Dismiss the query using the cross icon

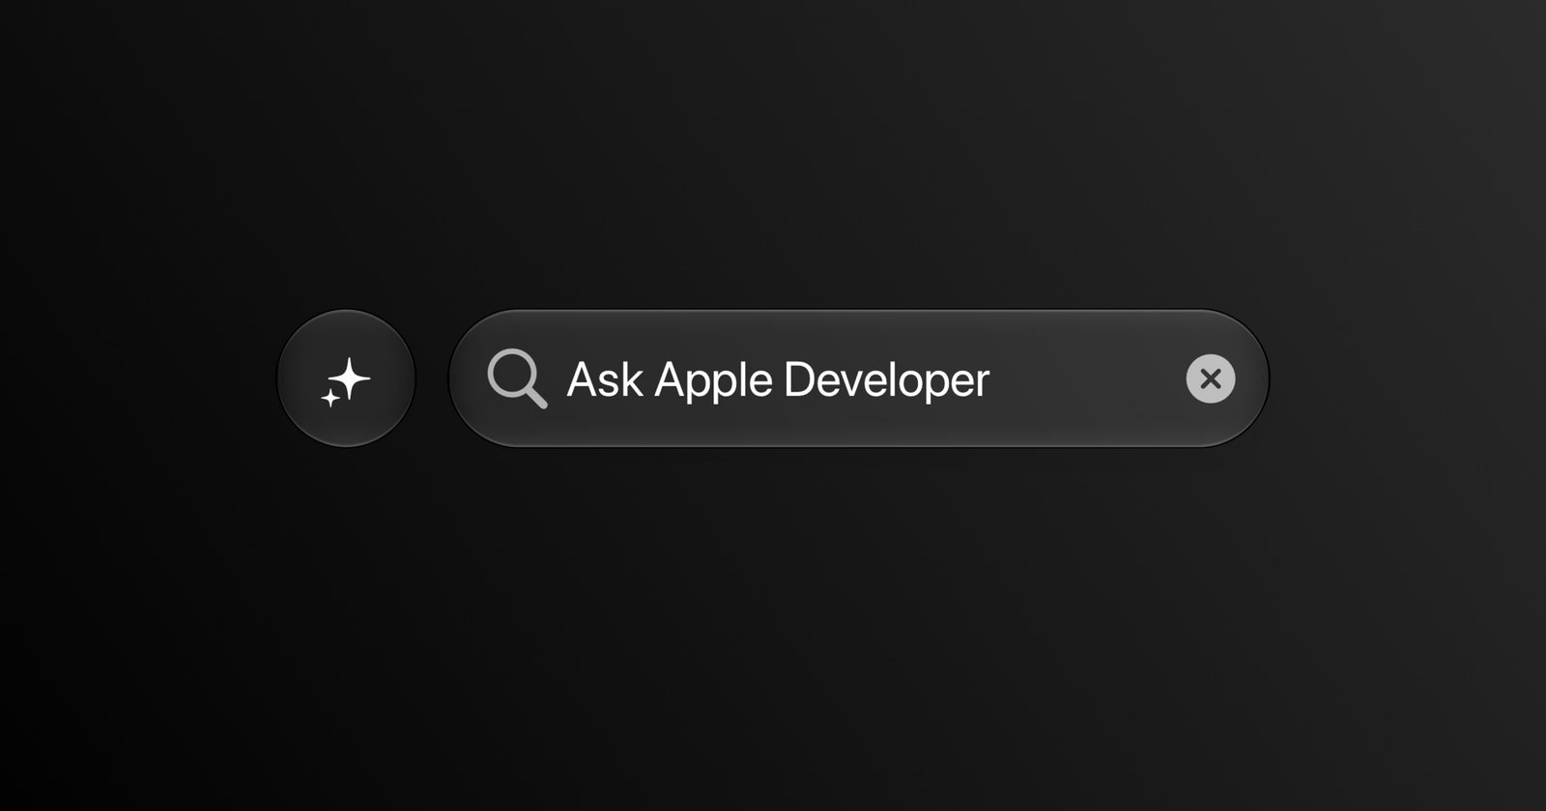pyautogui.click(x=1211, y=378)
